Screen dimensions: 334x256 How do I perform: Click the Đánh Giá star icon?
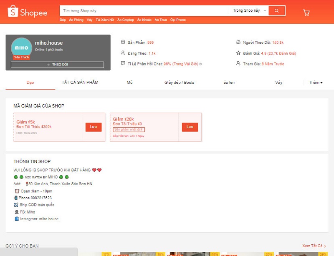tap(238, 53)
